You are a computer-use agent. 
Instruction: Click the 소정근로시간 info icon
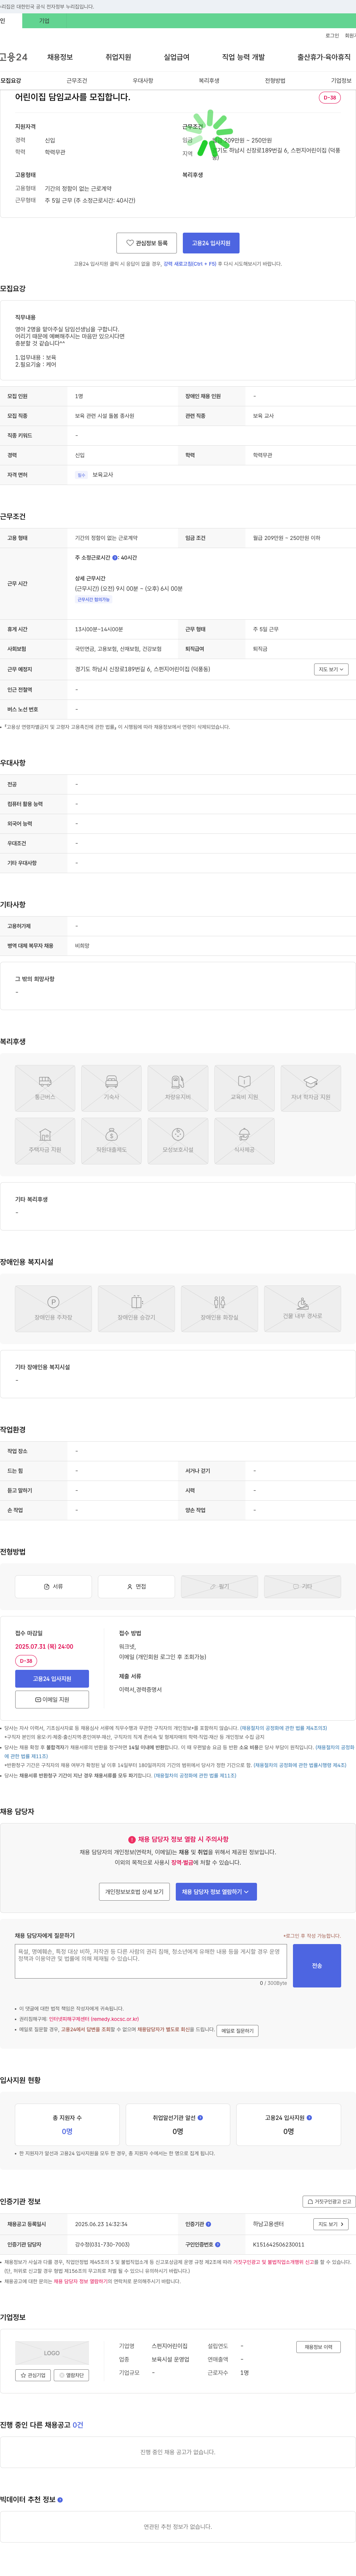click(x=115, y=558)
